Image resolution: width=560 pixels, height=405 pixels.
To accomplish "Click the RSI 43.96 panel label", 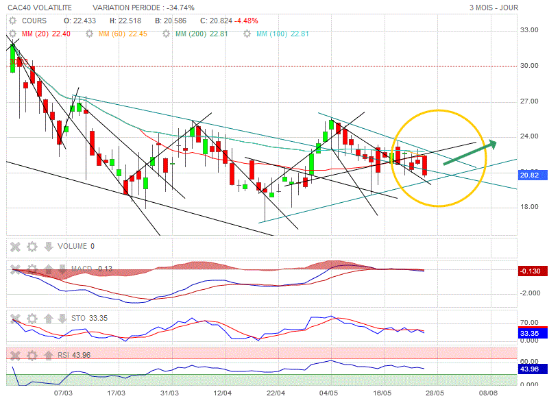I will coord(74,356).
